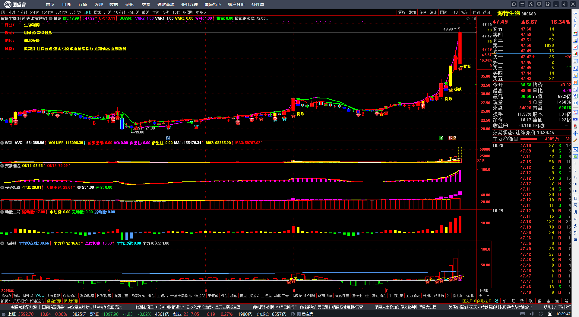The image size is (579, 317).
Task: Select the 价 tab in bottom right panel
Action: click(505, 301)
